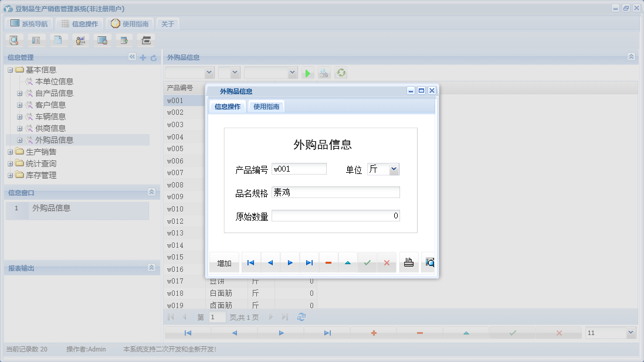
Task: Click the document icon on the main toolbar
Action: point(58,40)
